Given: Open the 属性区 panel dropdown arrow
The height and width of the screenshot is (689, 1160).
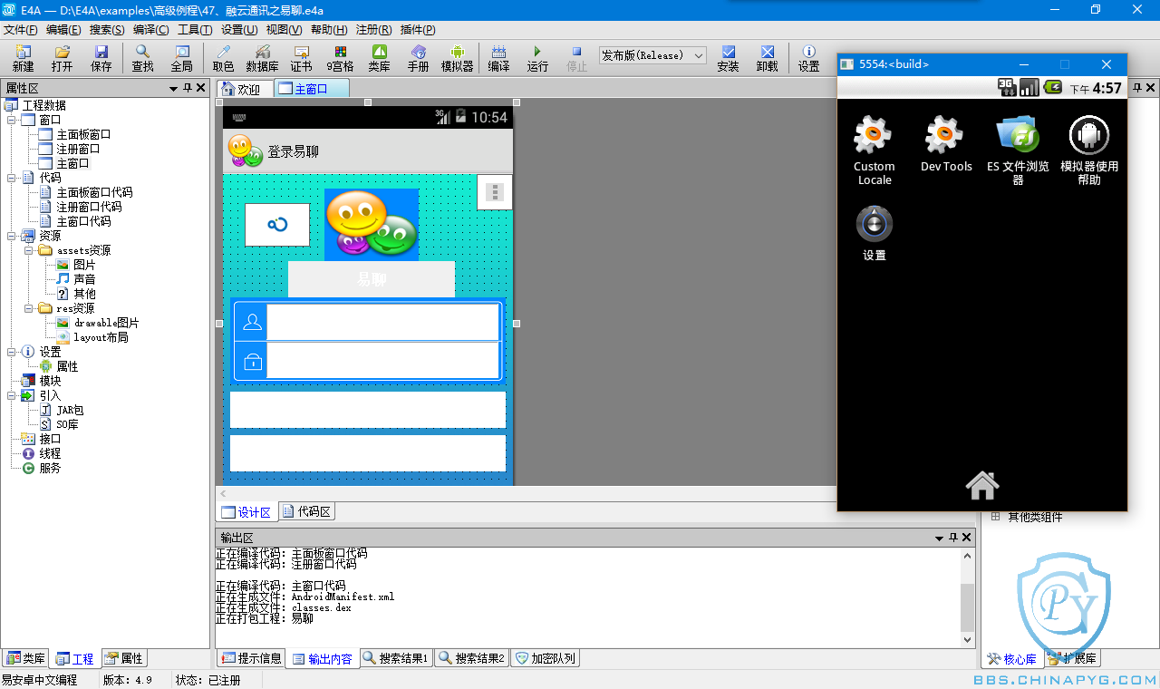Looking at the screenshot, I should 173,88.
